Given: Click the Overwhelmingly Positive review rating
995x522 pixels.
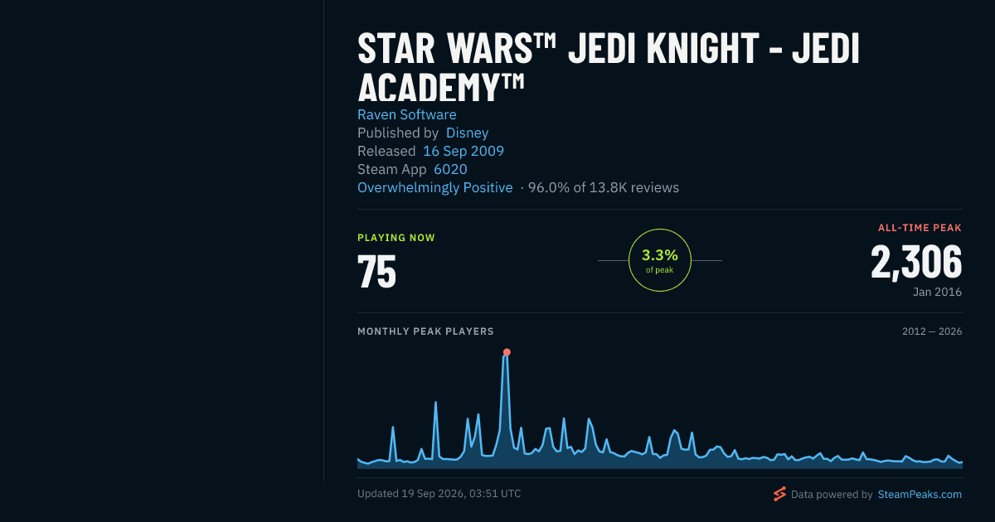Looking at the screenshot, I should pyautogui.click(x=435, y=187).
